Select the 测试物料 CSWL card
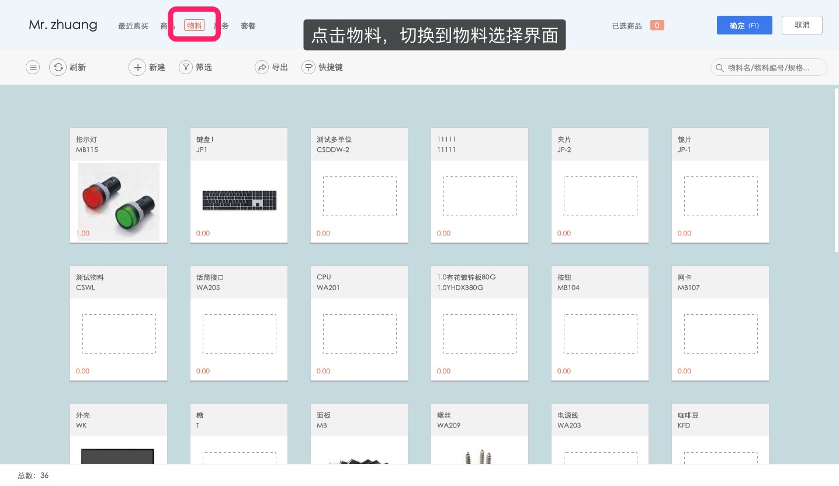The height and width of the screenshot is (486, 839). click(119, 323)
